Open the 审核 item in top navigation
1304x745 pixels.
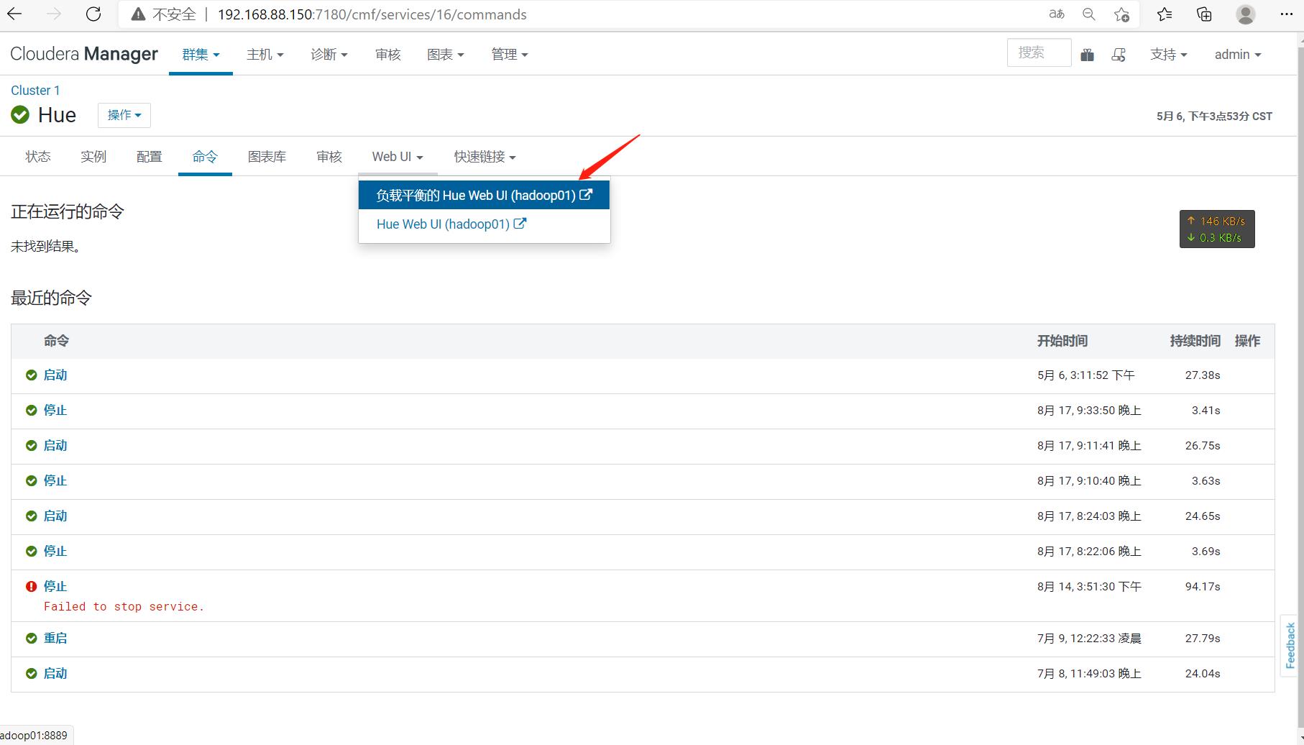[x=387, y=55]
